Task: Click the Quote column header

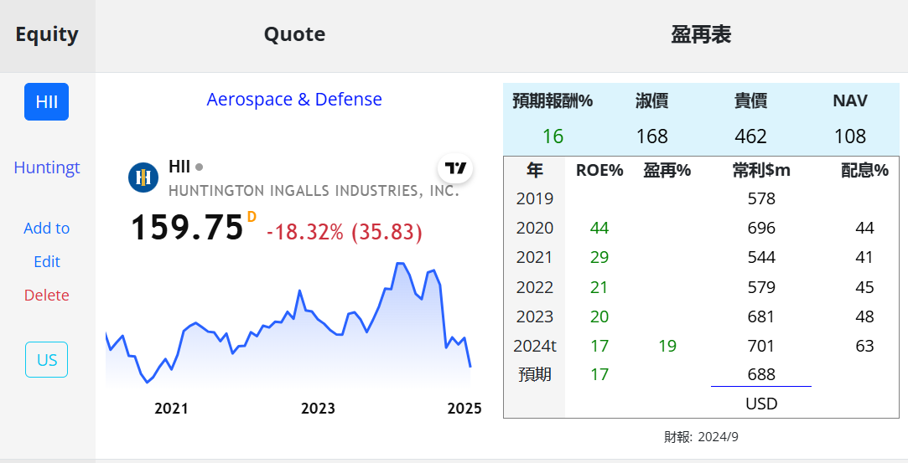Action: tap(294, 34)
